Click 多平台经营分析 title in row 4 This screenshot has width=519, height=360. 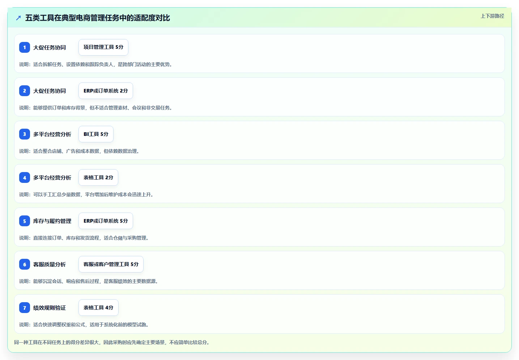pyautogui.click(x=52, y=177)
